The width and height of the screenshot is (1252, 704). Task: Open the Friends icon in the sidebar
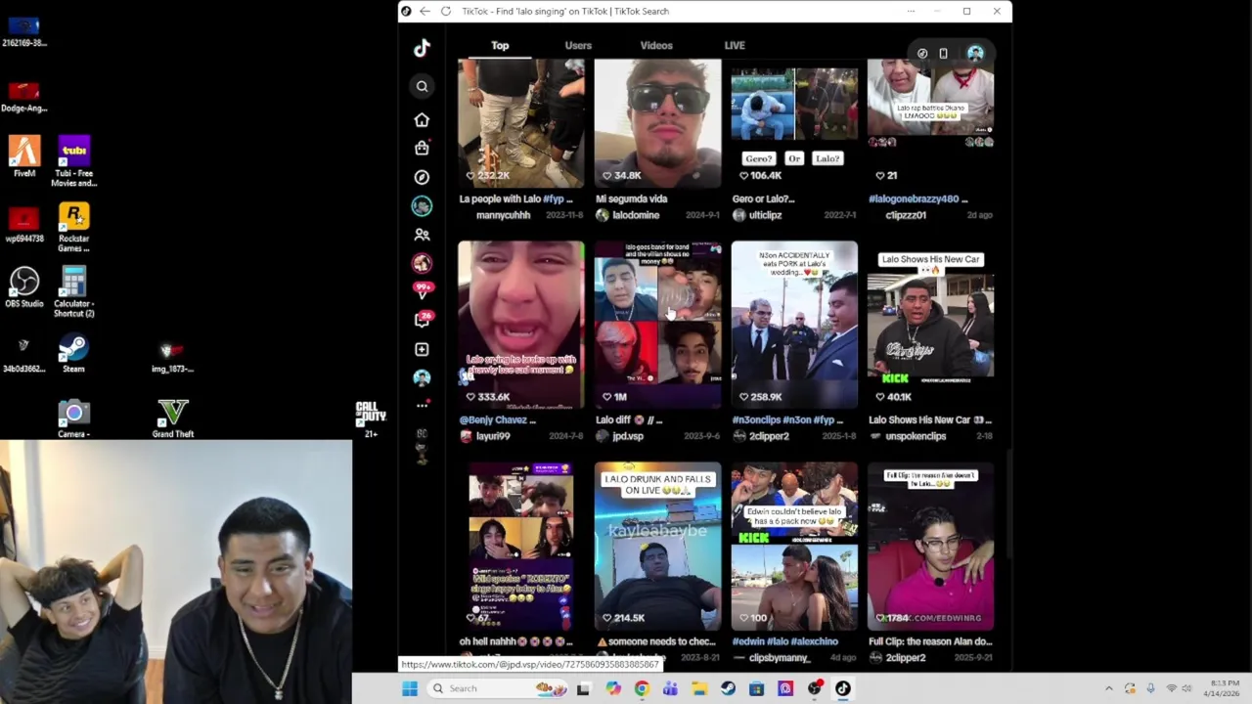422,235
